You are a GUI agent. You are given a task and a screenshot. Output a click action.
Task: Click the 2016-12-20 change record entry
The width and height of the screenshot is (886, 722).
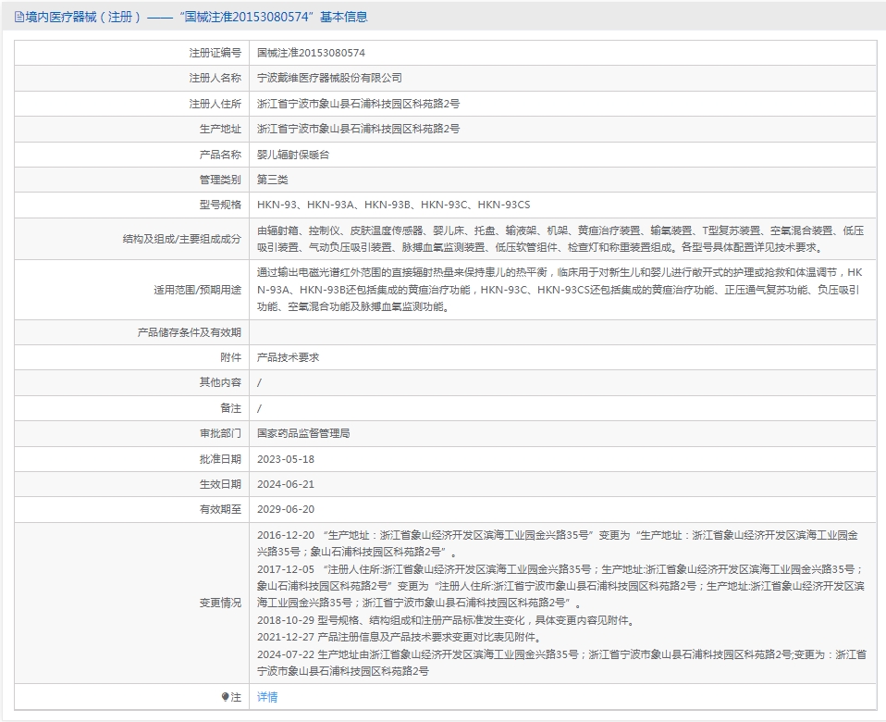559,543
